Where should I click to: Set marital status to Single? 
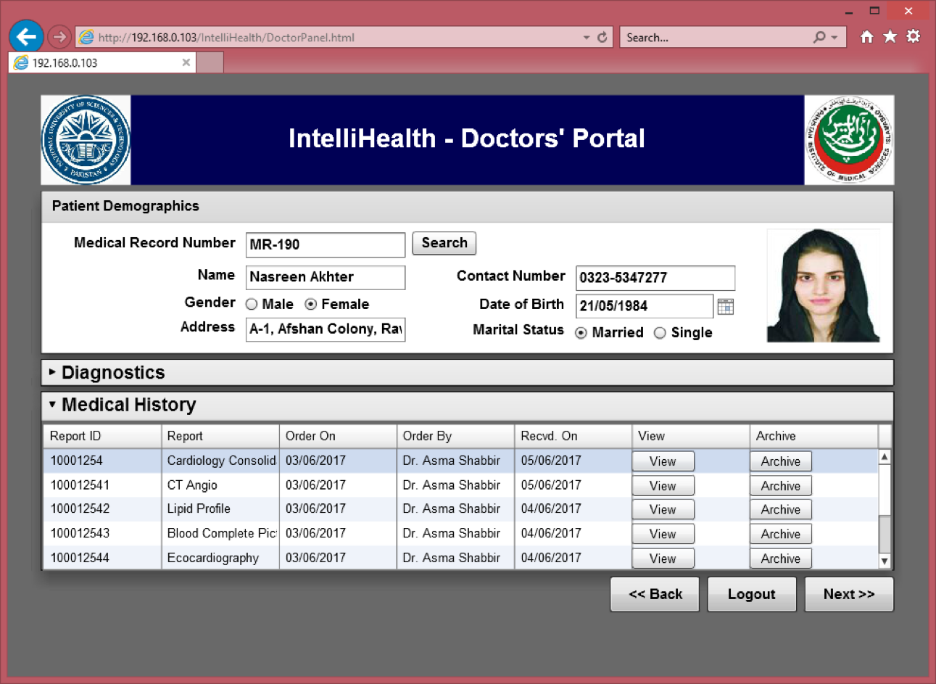660,333
